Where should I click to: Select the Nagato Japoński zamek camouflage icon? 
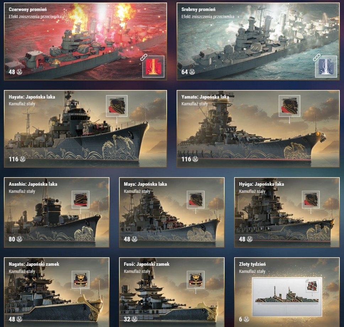pyautogui.click(x=81, y=280)
